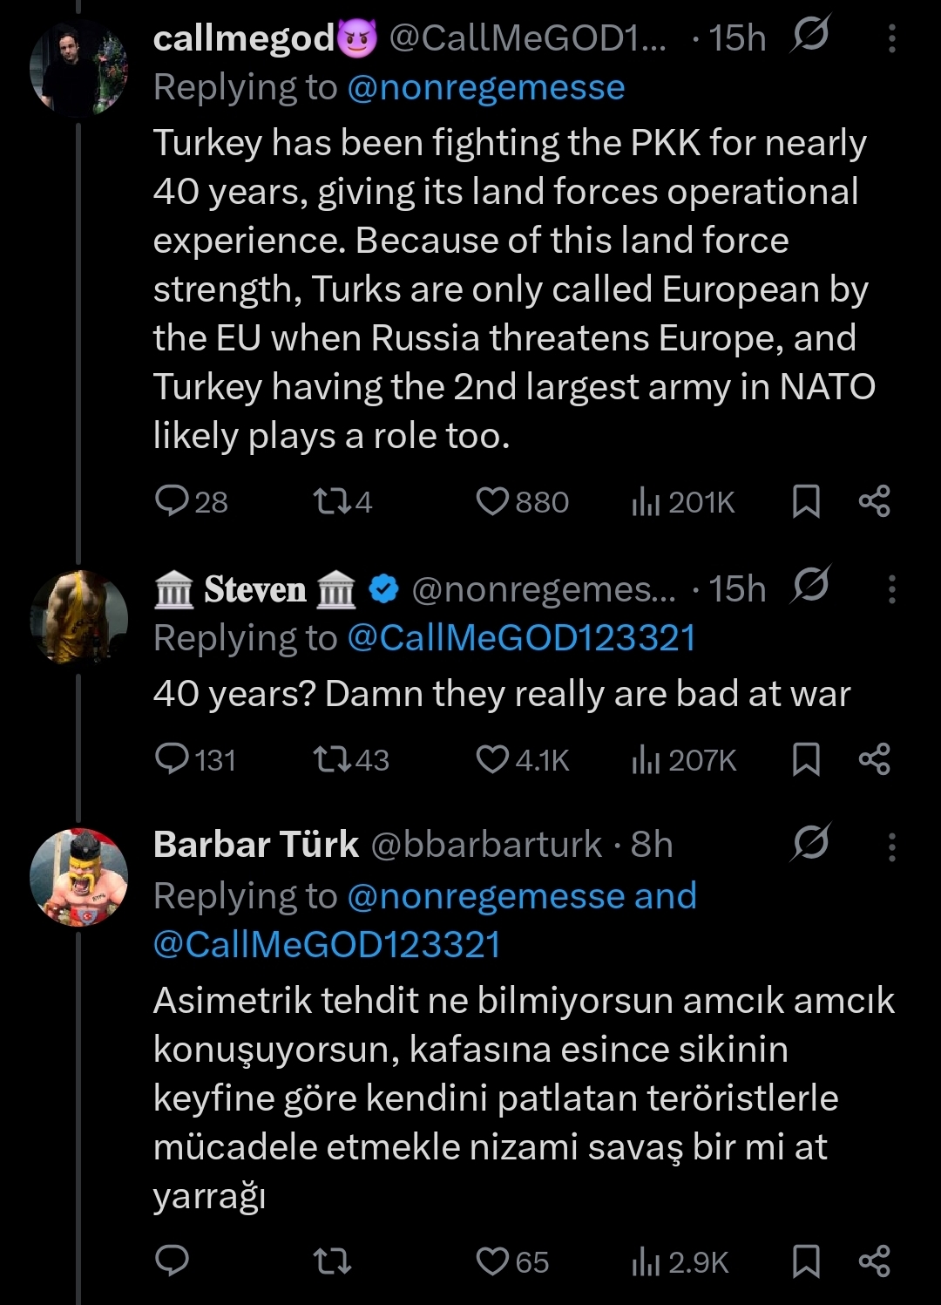Reply to callmegod's tweet
The image size is (941, 1305).
point(173,501)
